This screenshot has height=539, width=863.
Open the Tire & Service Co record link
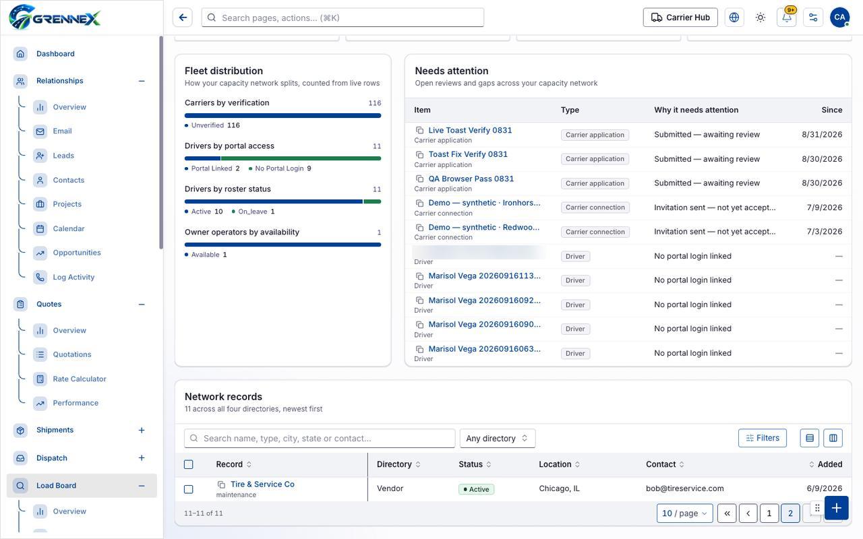click(x=262, y=484)
